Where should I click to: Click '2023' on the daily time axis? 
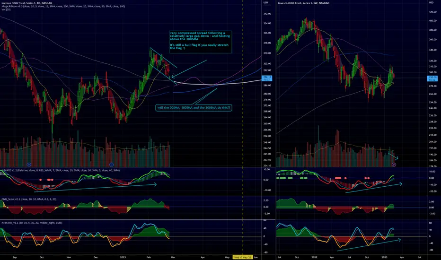(x=123, y=257)
